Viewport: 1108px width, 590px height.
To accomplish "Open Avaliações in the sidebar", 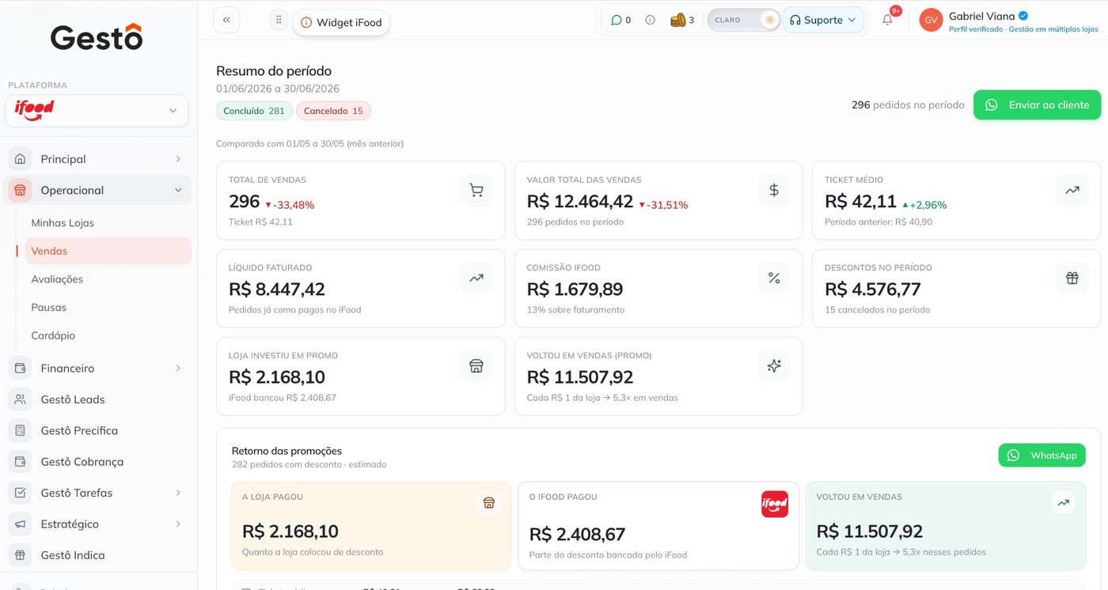I will pyautogui.click(x=57, y=279).
